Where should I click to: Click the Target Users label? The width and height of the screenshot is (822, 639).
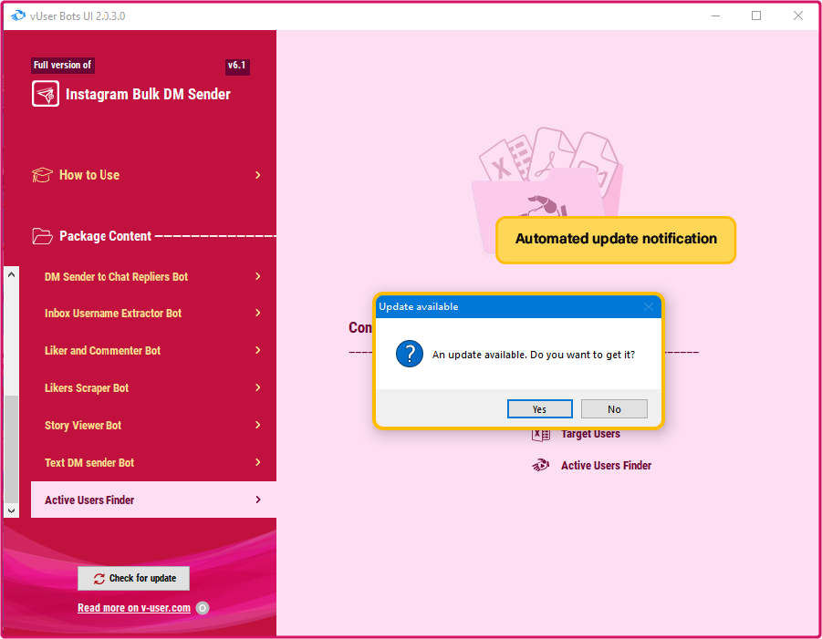coord(590,434)
